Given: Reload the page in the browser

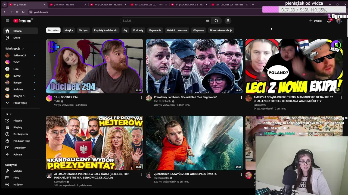Looking at the screenshot, I should click(x=17, y=12).
